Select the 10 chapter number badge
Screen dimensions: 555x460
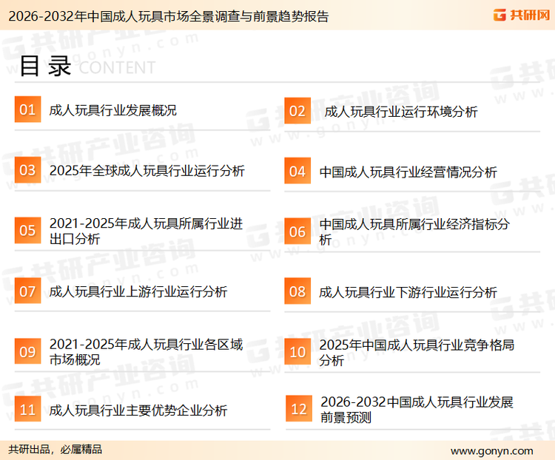pyautogui.click(x=297, y=352)
